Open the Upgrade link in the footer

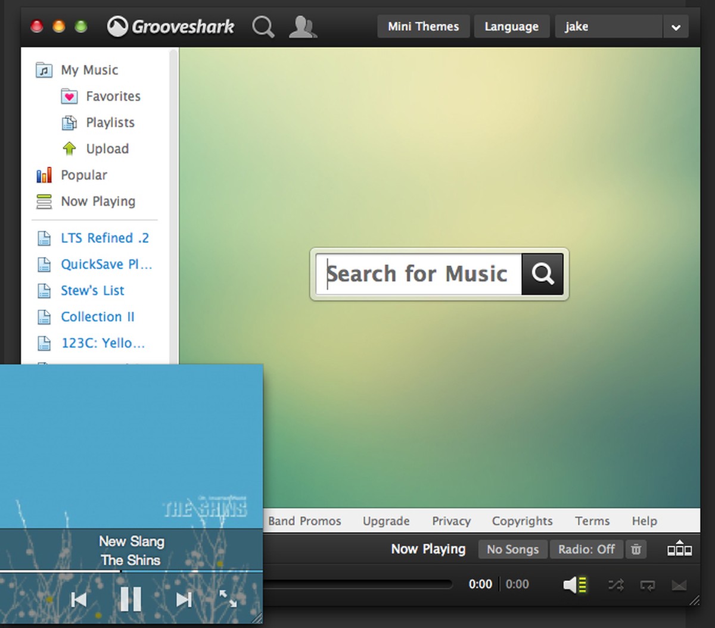386,521
